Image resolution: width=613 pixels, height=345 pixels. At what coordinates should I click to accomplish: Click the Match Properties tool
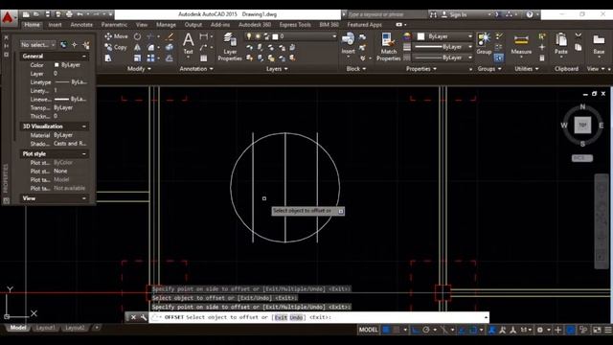click(388, 47)
